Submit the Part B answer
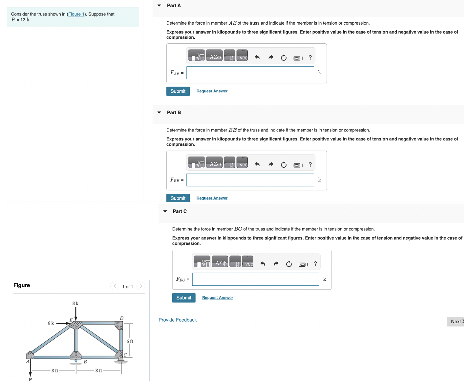Screen dimensions: 470x388 (x=178, y=198)
